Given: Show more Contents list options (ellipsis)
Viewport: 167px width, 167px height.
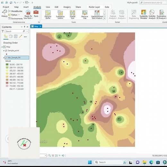Looking at the screenshot, I should [x=25, y=37].
